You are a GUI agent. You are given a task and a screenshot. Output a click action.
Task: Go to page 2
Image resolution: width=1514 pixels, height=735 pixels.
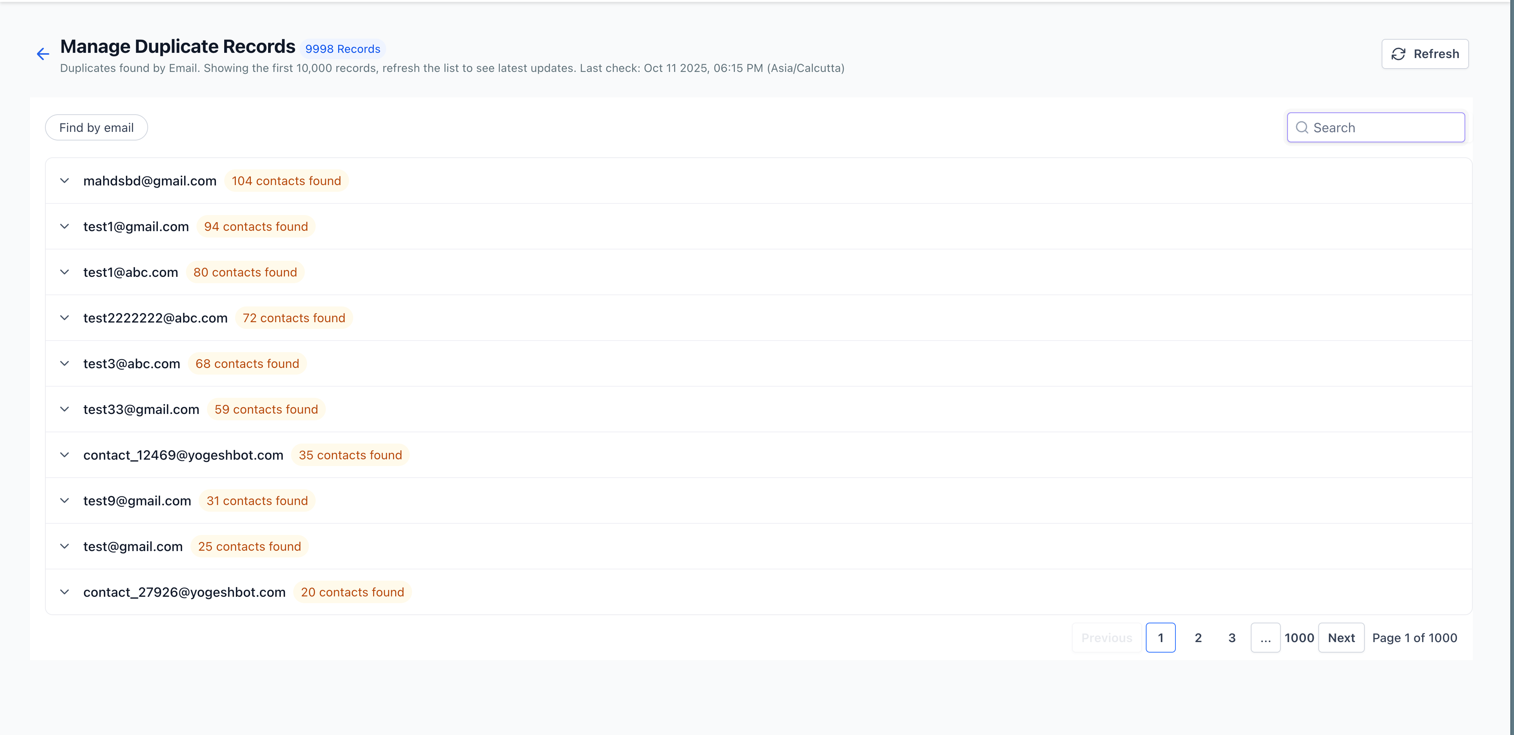[1198, 638]
